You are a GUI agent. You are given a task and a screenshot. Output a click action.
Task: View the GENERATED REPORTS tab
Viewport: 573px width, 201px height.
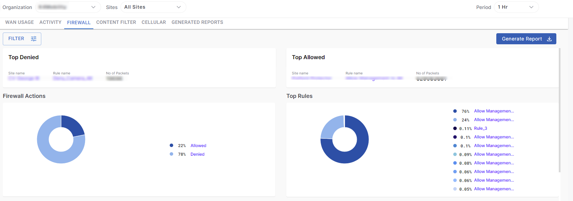(197, 22)
